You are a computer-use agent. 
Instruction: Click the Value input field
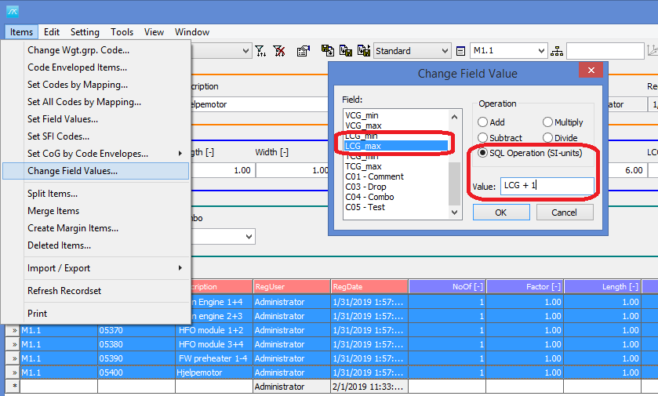coord(547,186)
